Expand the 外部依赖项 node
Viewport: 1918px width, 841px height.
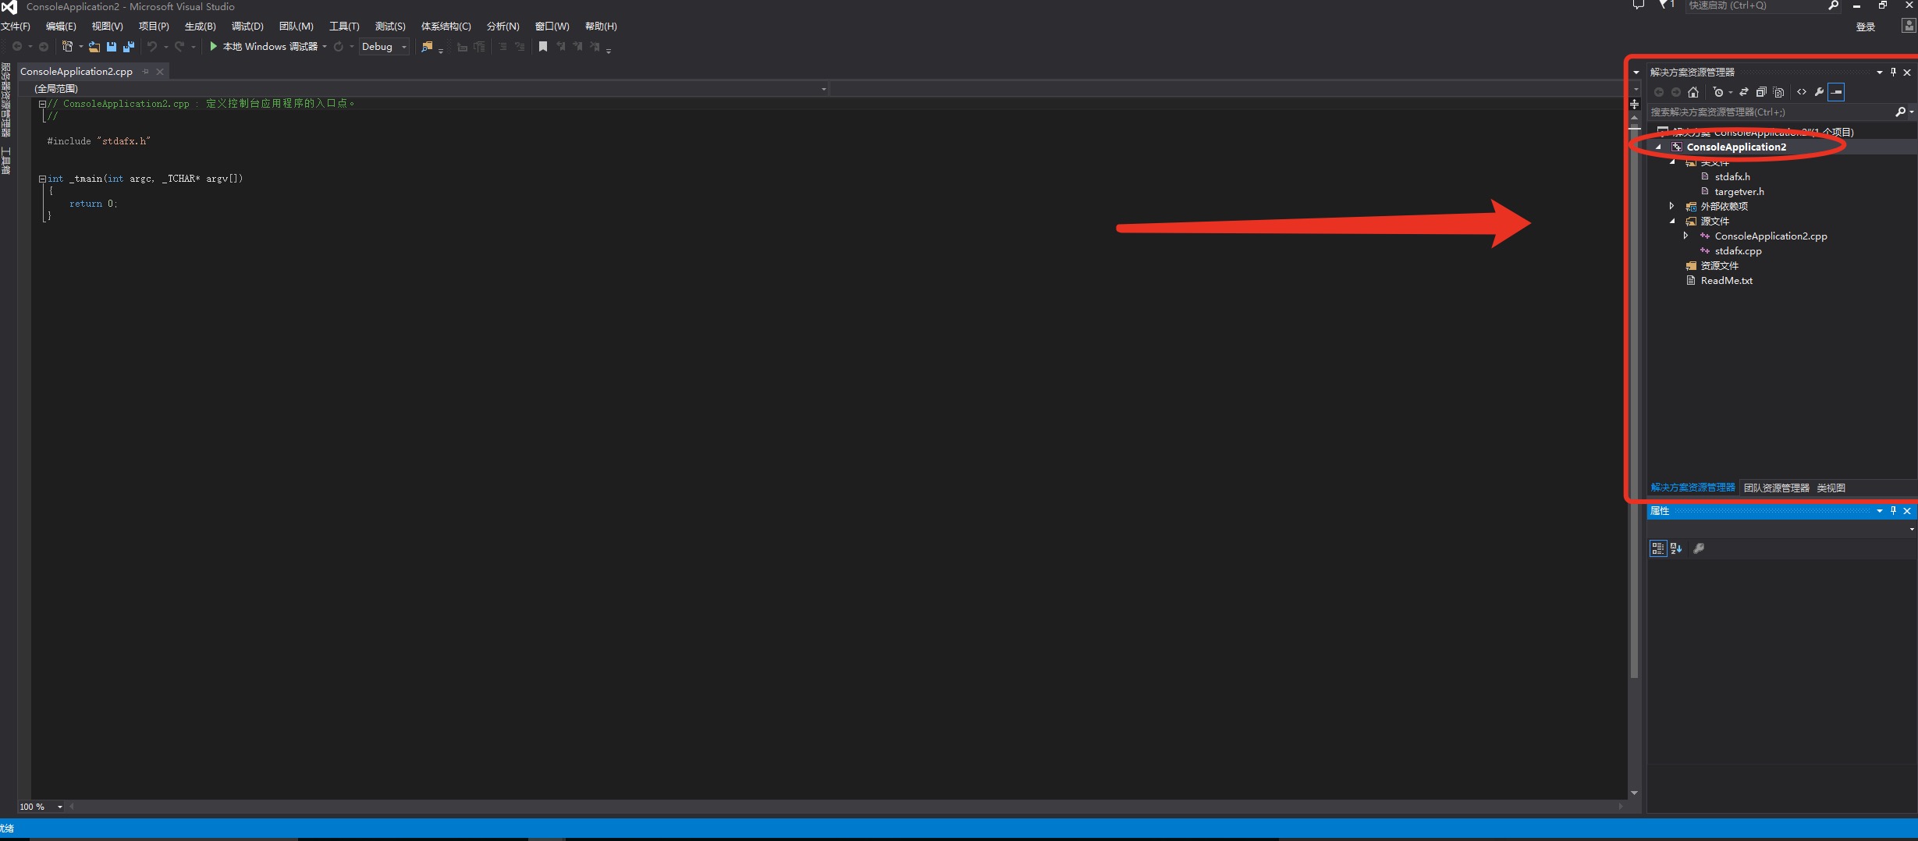point(1672,206)
